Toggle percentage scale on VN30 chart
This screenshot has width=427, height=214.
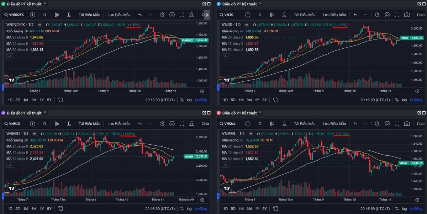click(397, 100)
